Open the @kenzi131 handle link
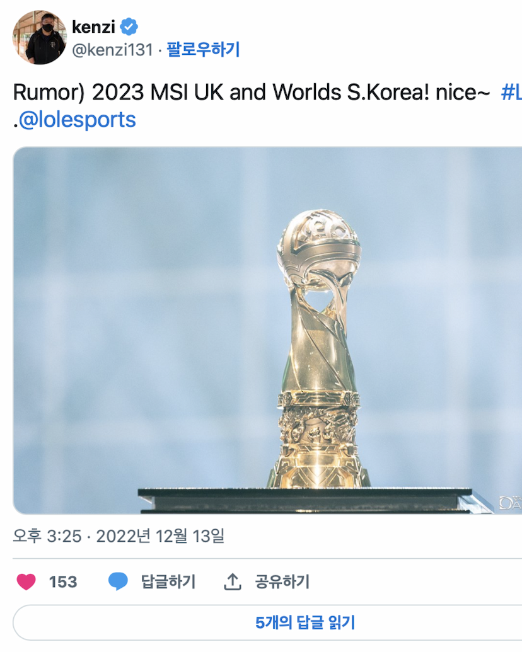 (x=112, y=50)
